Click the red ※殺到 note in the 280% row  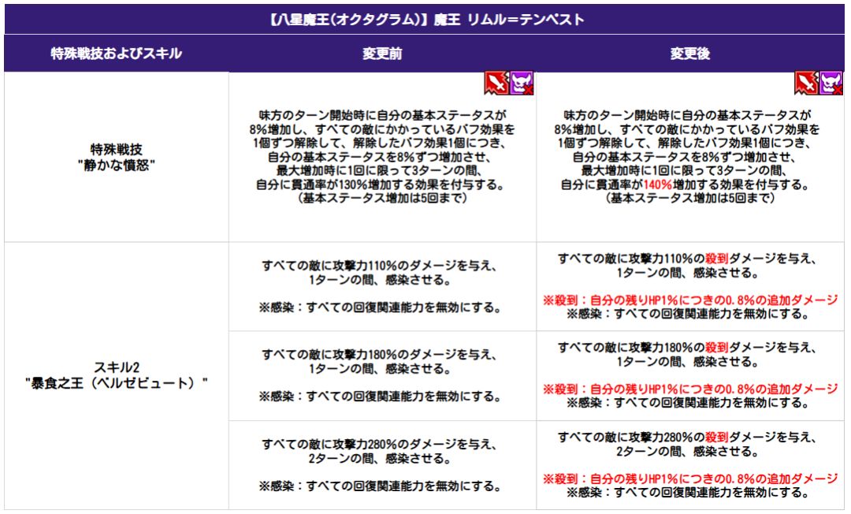[690, 479]
